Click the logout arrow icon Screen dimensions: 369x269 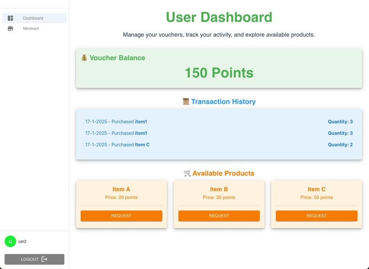coord(44,259)
